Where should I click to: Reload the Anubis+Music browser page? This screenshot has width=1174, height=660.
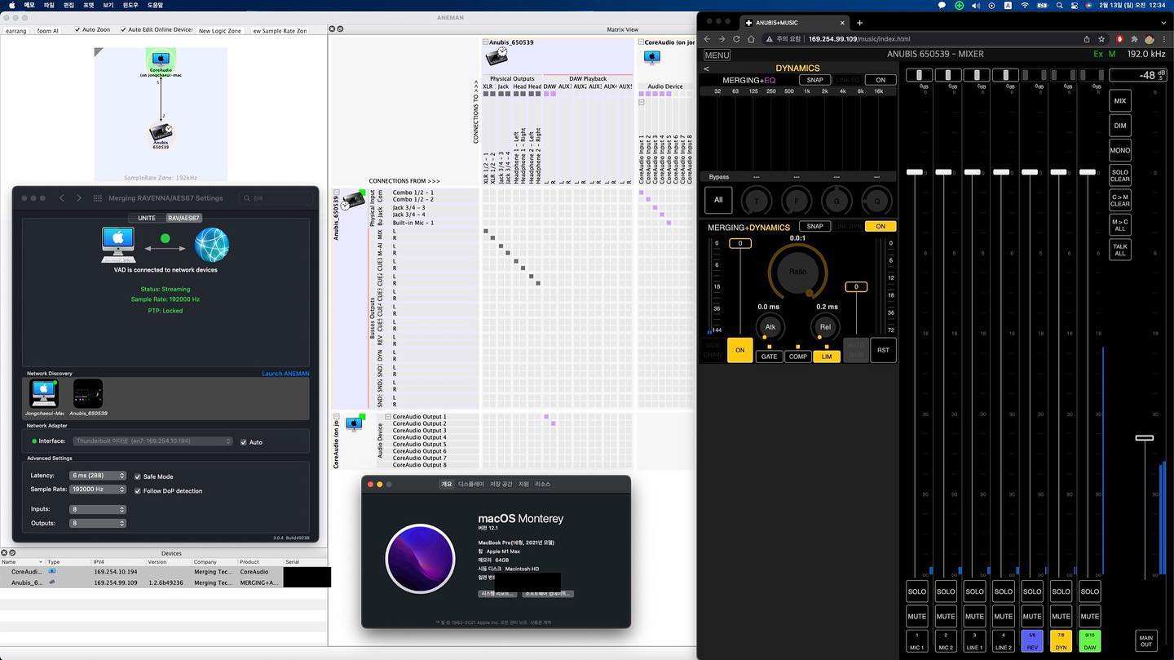(736, 39)
